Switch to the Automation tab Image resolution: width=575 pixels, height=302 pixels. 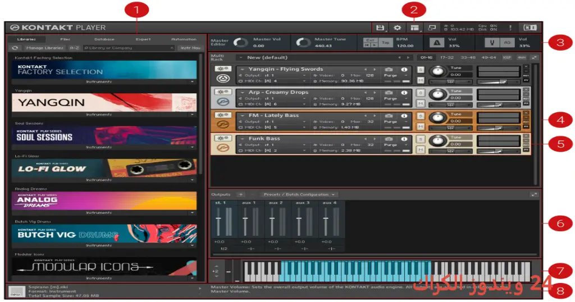pyautogui.click(x=184, y=39)
